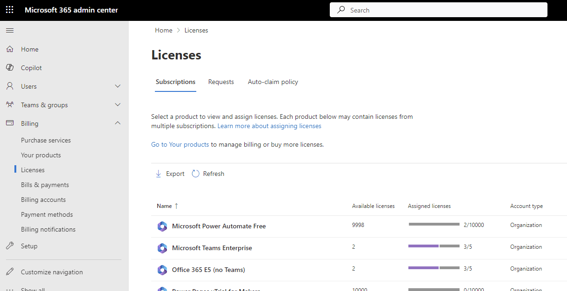Click the Billing card icon

tap(10, 123)
